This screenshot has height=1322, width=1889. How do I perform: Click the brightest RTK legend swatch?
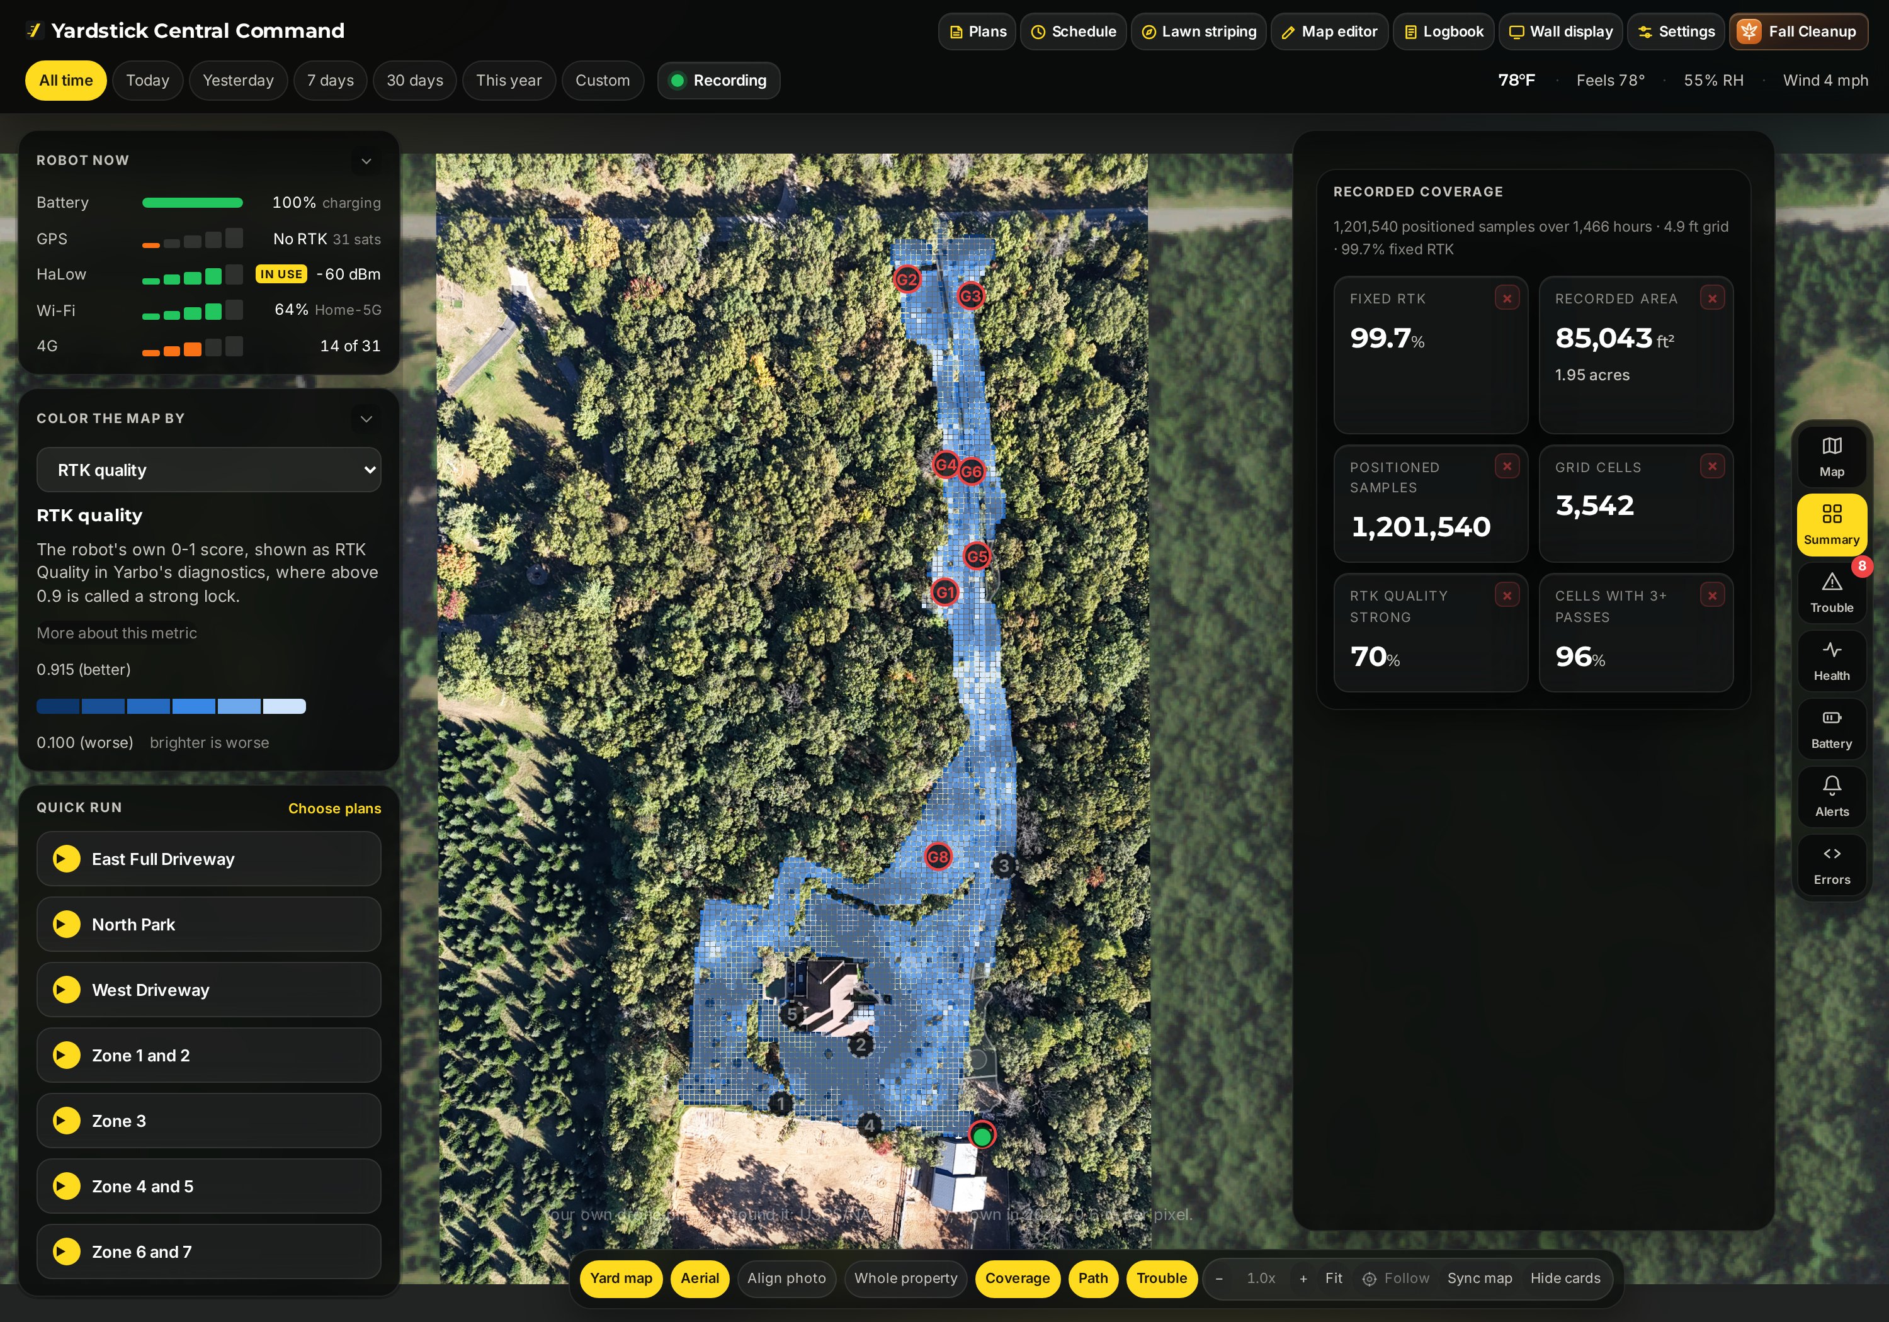[285, 706]
